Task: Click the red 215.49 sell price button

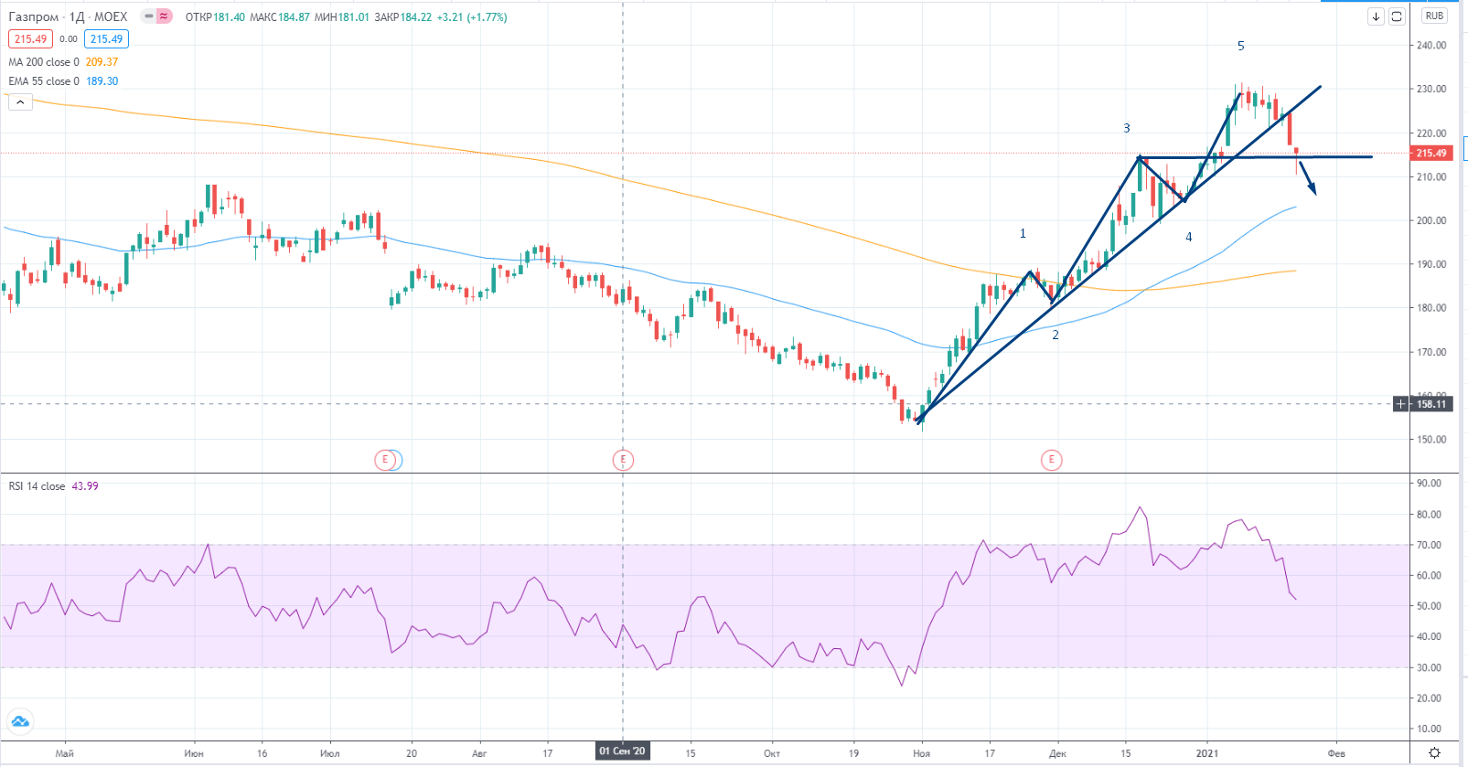Action: click(x=30, y=39)
